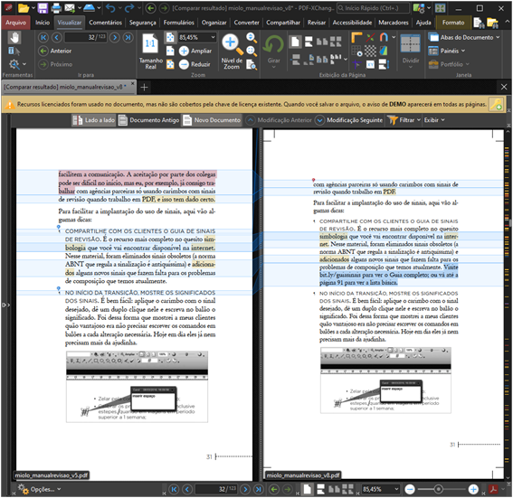The width and height of the screenshot is (513, 498).
Task: Select two pages facing layout icon
Action: (322, 42)
